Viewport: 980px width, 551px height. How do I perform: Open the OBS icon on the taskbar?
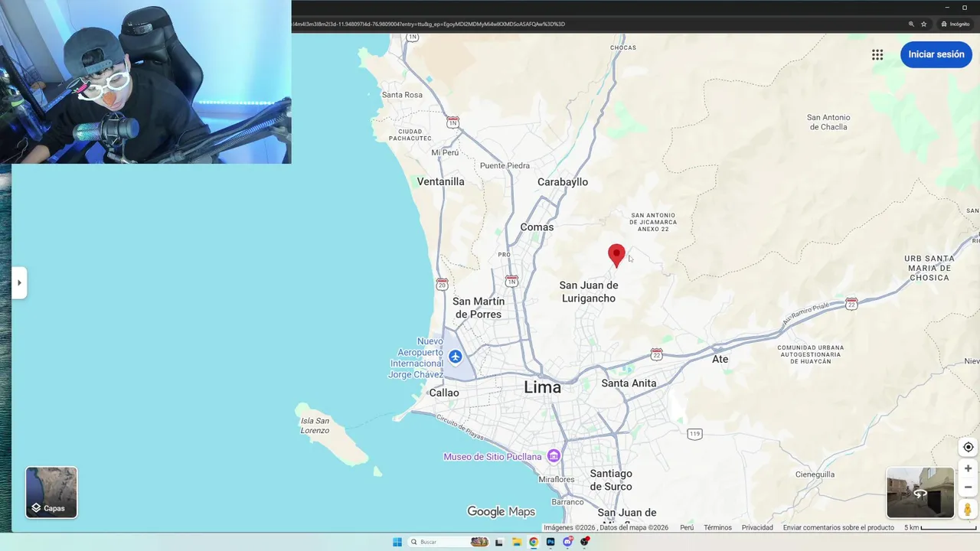(x=585, y=542)
